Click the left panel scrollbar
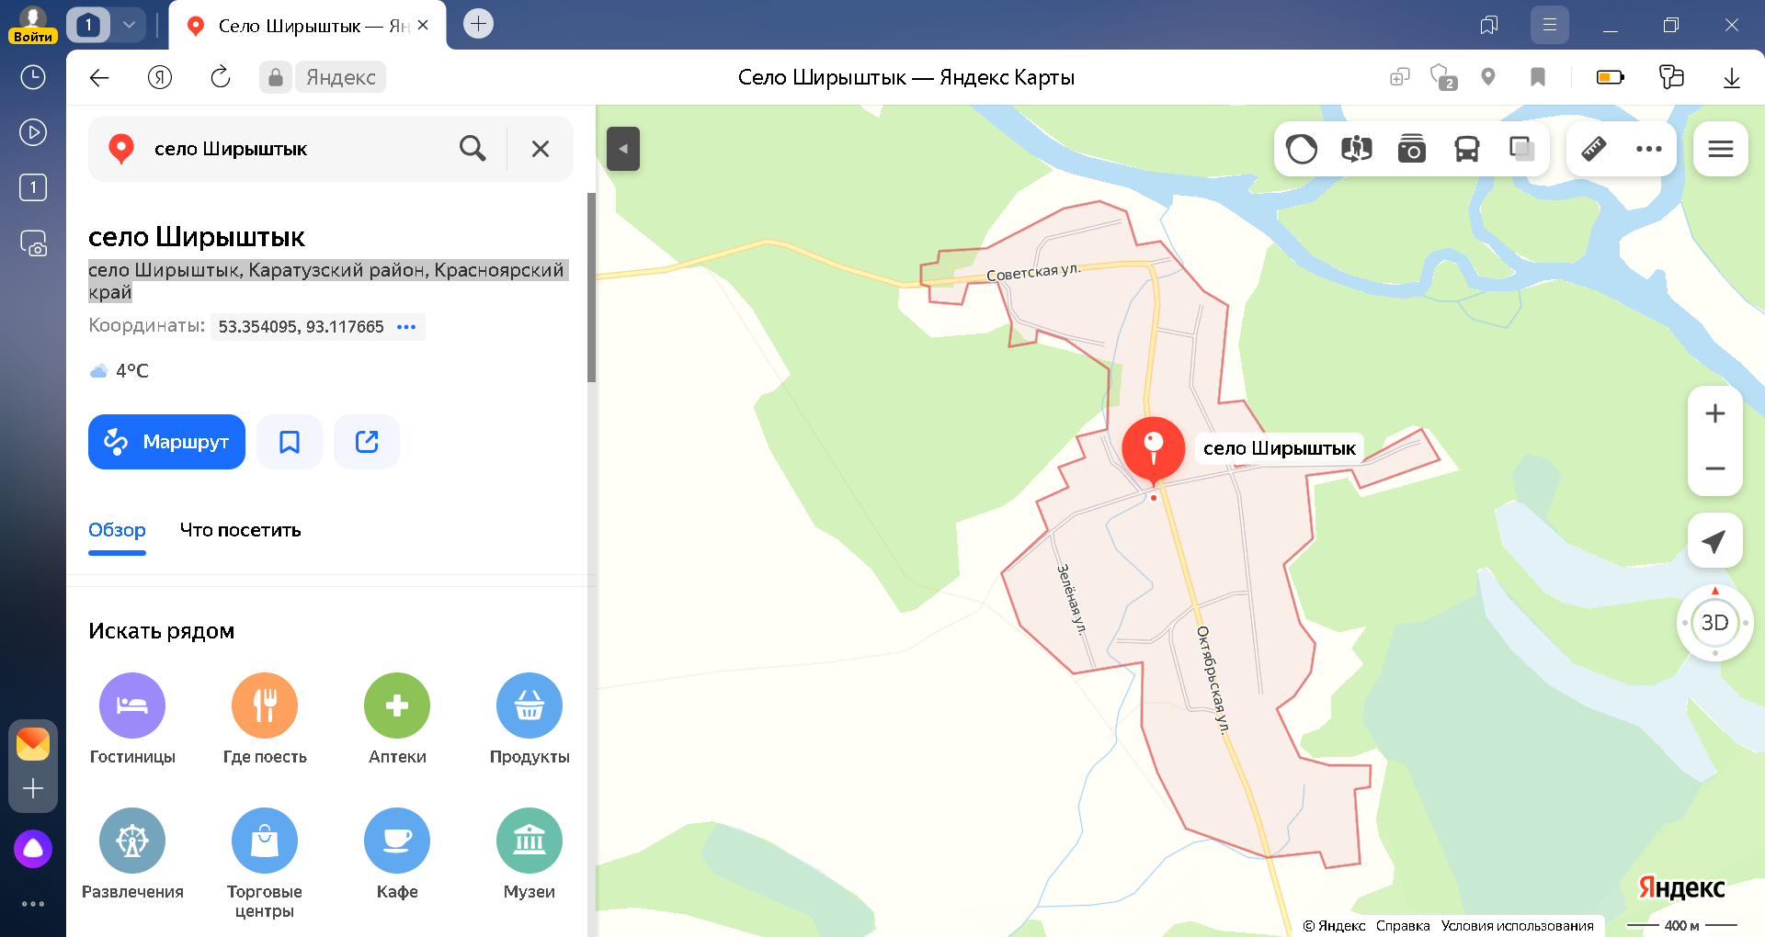The width and height of the screenshot is (1765, 937). (591, 288)
